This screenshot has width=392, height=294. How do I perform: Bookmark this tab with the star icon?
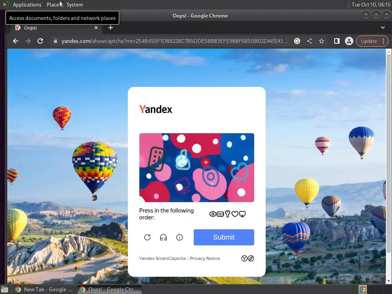tap(322, 41)
